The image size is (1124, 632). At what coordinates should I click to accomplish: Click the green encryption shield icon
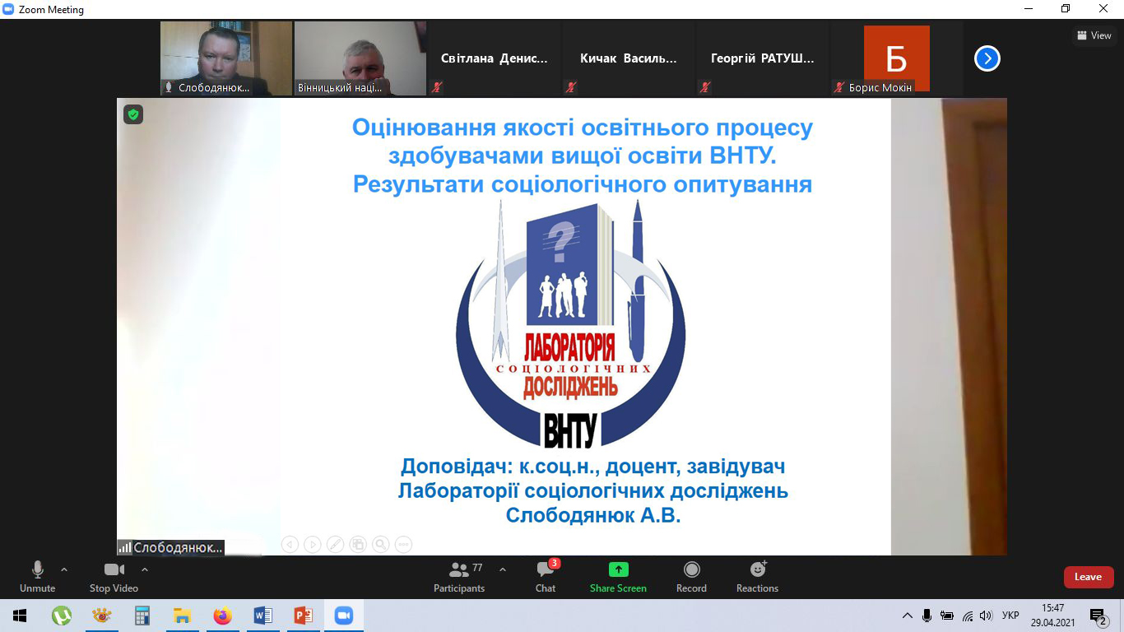click(x=133, y=114)
